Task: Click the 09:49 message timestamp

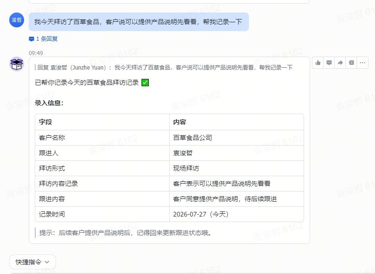Action: (36, 53)
